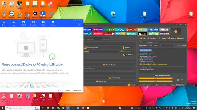Show hidden system tray icons
Image resolution: width=197 pixels, height=110 pixels.
click(x=143, y=108)
